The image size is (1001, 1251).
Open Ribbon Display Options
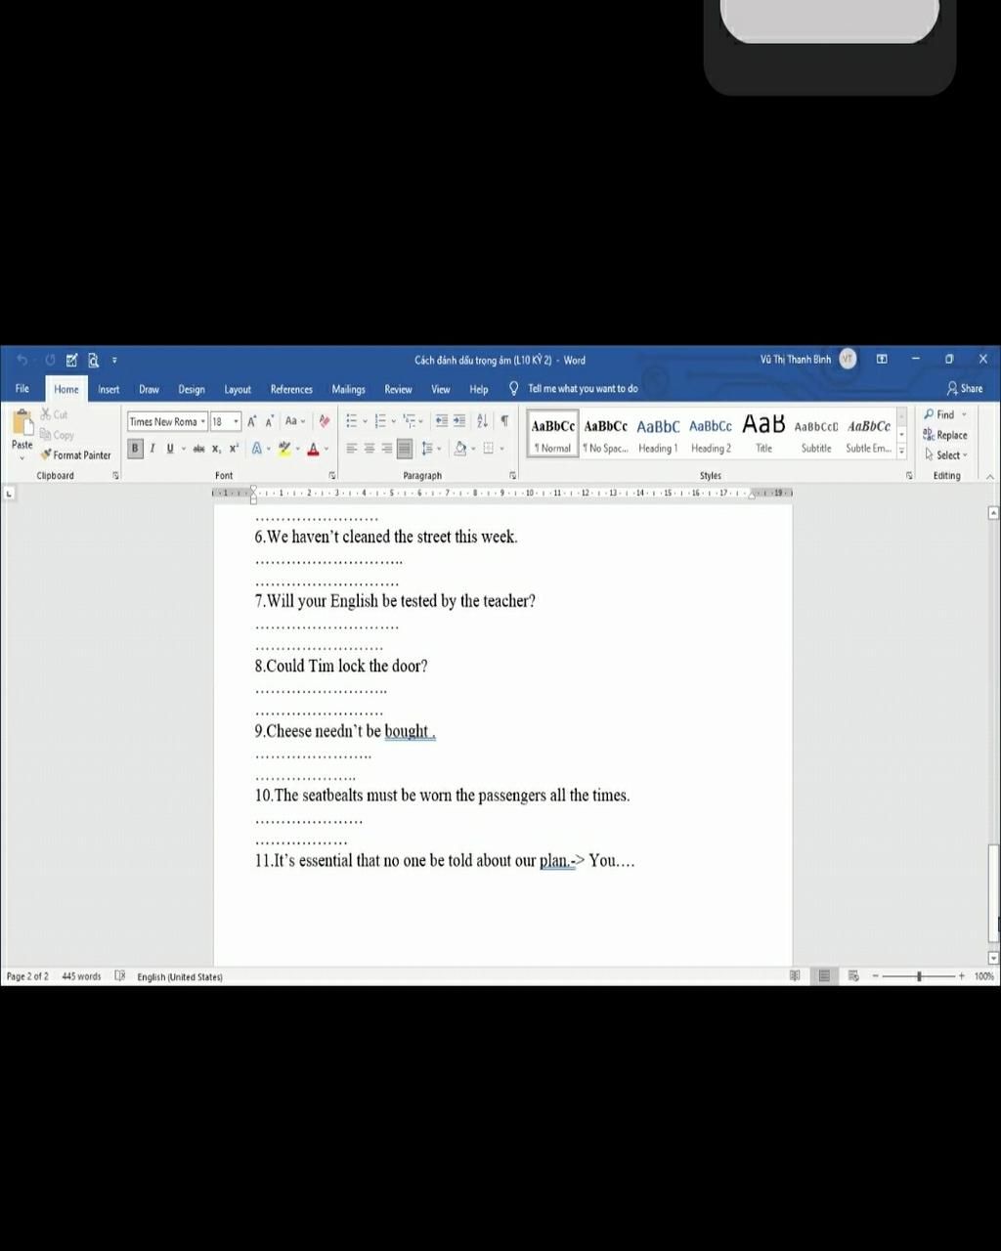point(882,360)
